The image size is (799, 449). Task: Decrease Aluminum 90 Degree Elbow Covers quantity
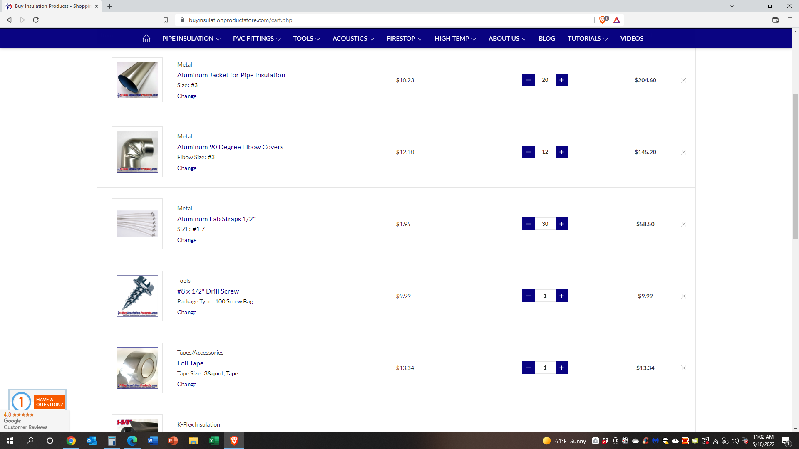tap(528, 152)
